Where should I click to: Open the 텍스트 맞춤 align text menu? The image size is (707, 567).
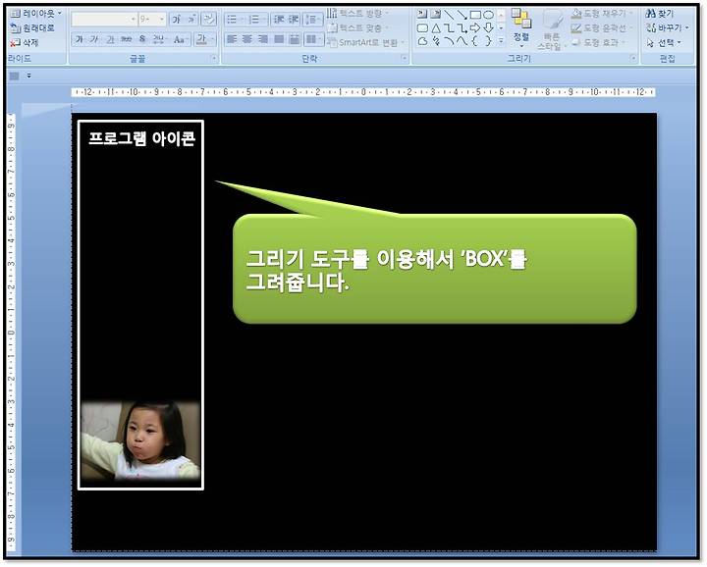358,27
